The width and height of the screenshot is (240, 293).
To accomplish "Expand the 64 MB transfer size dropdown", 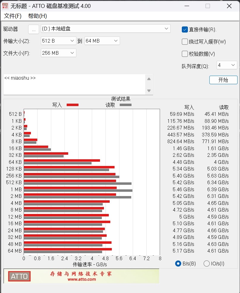I will click(x=102, y=41).
